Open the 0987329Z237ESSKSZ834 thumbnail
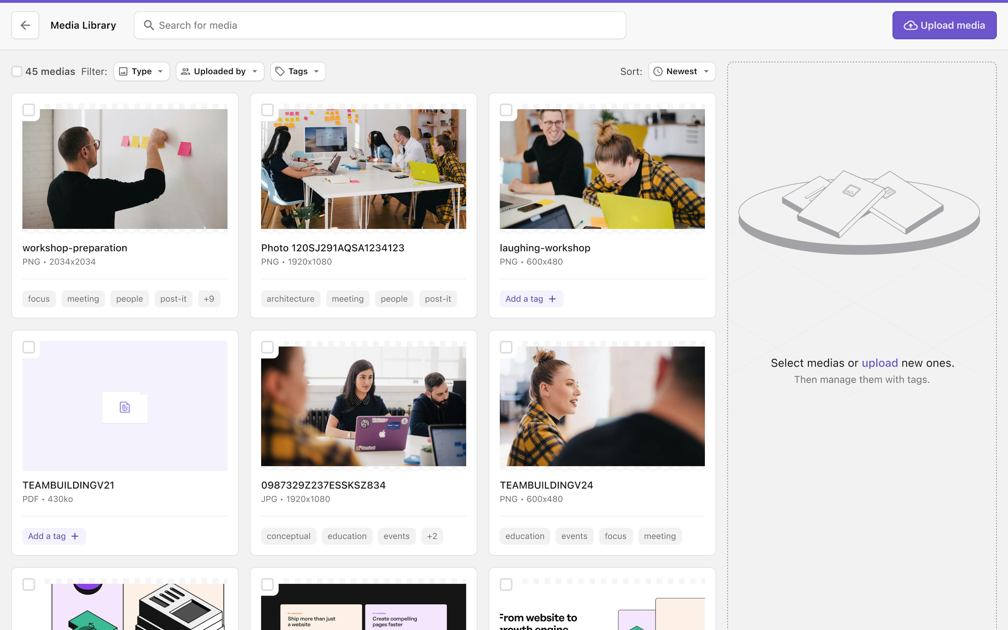 click(364, 406)
